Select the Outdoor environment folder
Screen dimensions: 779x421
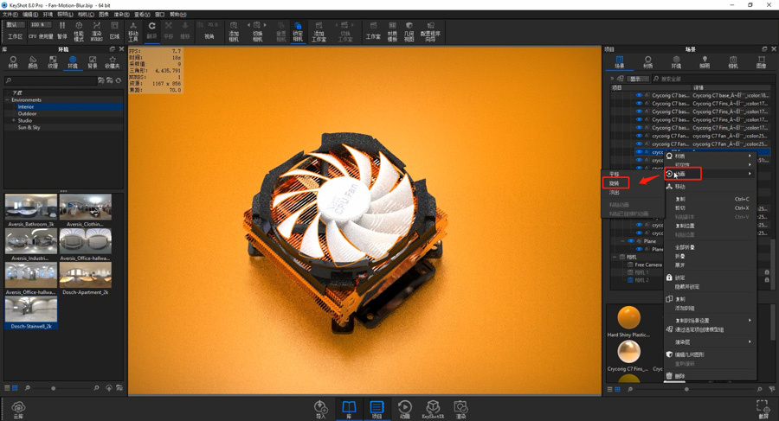[x=28, y=114]
